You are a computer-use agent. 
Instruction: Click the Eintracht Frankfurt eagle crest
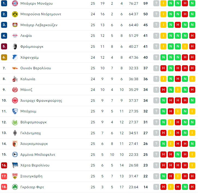[x=15, y=100]
